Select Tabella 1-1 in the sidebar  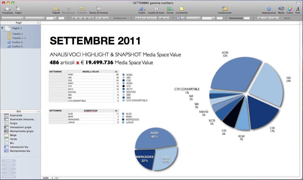pyautogui.click(x=18, y=38)
